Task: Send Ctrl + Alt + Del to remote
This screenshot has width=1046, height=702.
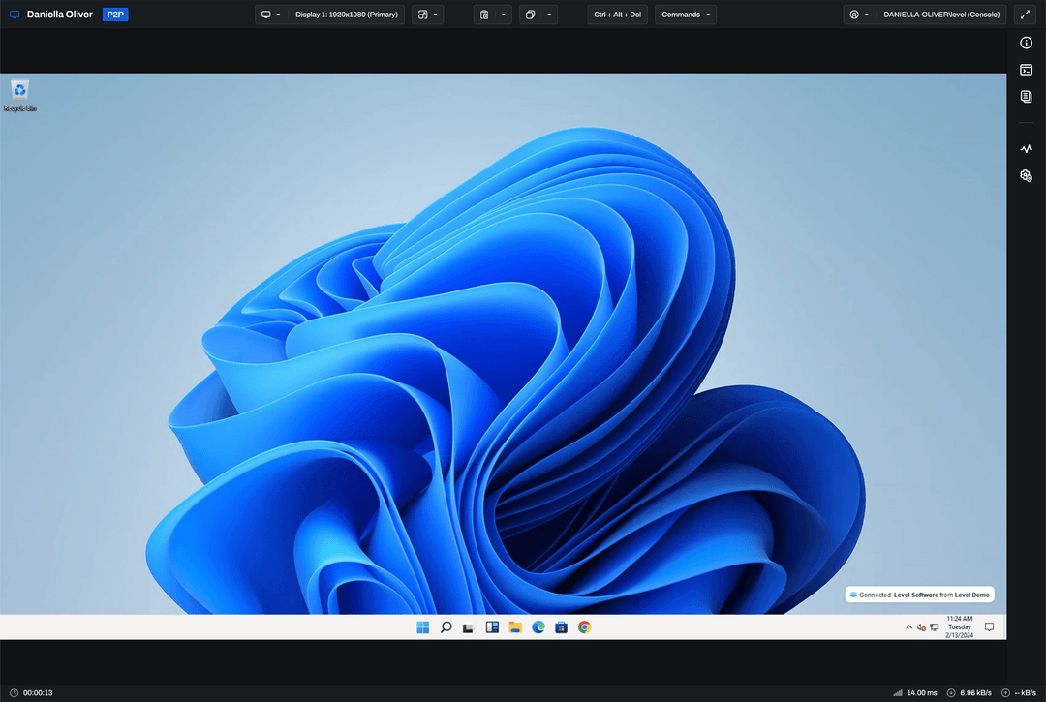Action: (617, 14)
